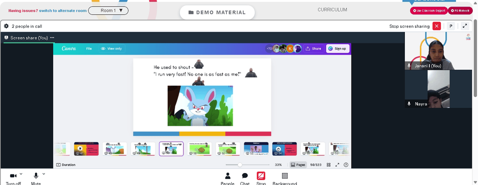478x185 pixels.
Task: Click the Duration button
Action: pos(66,164)
